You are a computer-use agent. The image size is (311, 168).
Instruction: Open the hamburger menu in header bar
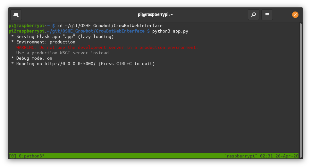coord(267,15)
